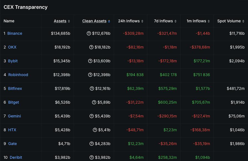Image resolution: width=248 pixels, height=161 pixels.
Task: Sort by 1m Inflows sort arrows
Action: coord(209,21)
